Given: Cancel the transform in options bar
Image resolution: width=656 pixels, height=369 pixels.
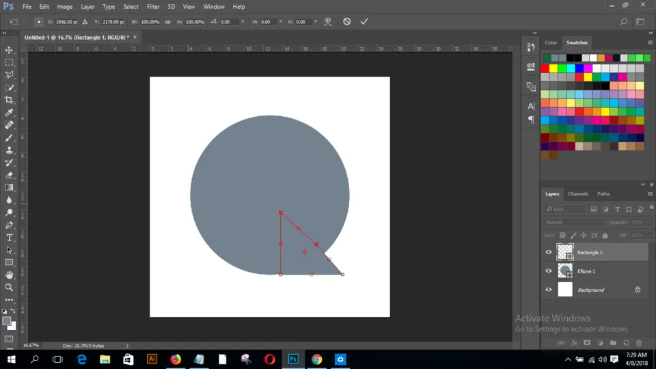Looking at the screenshot, I should coord(347,22).
